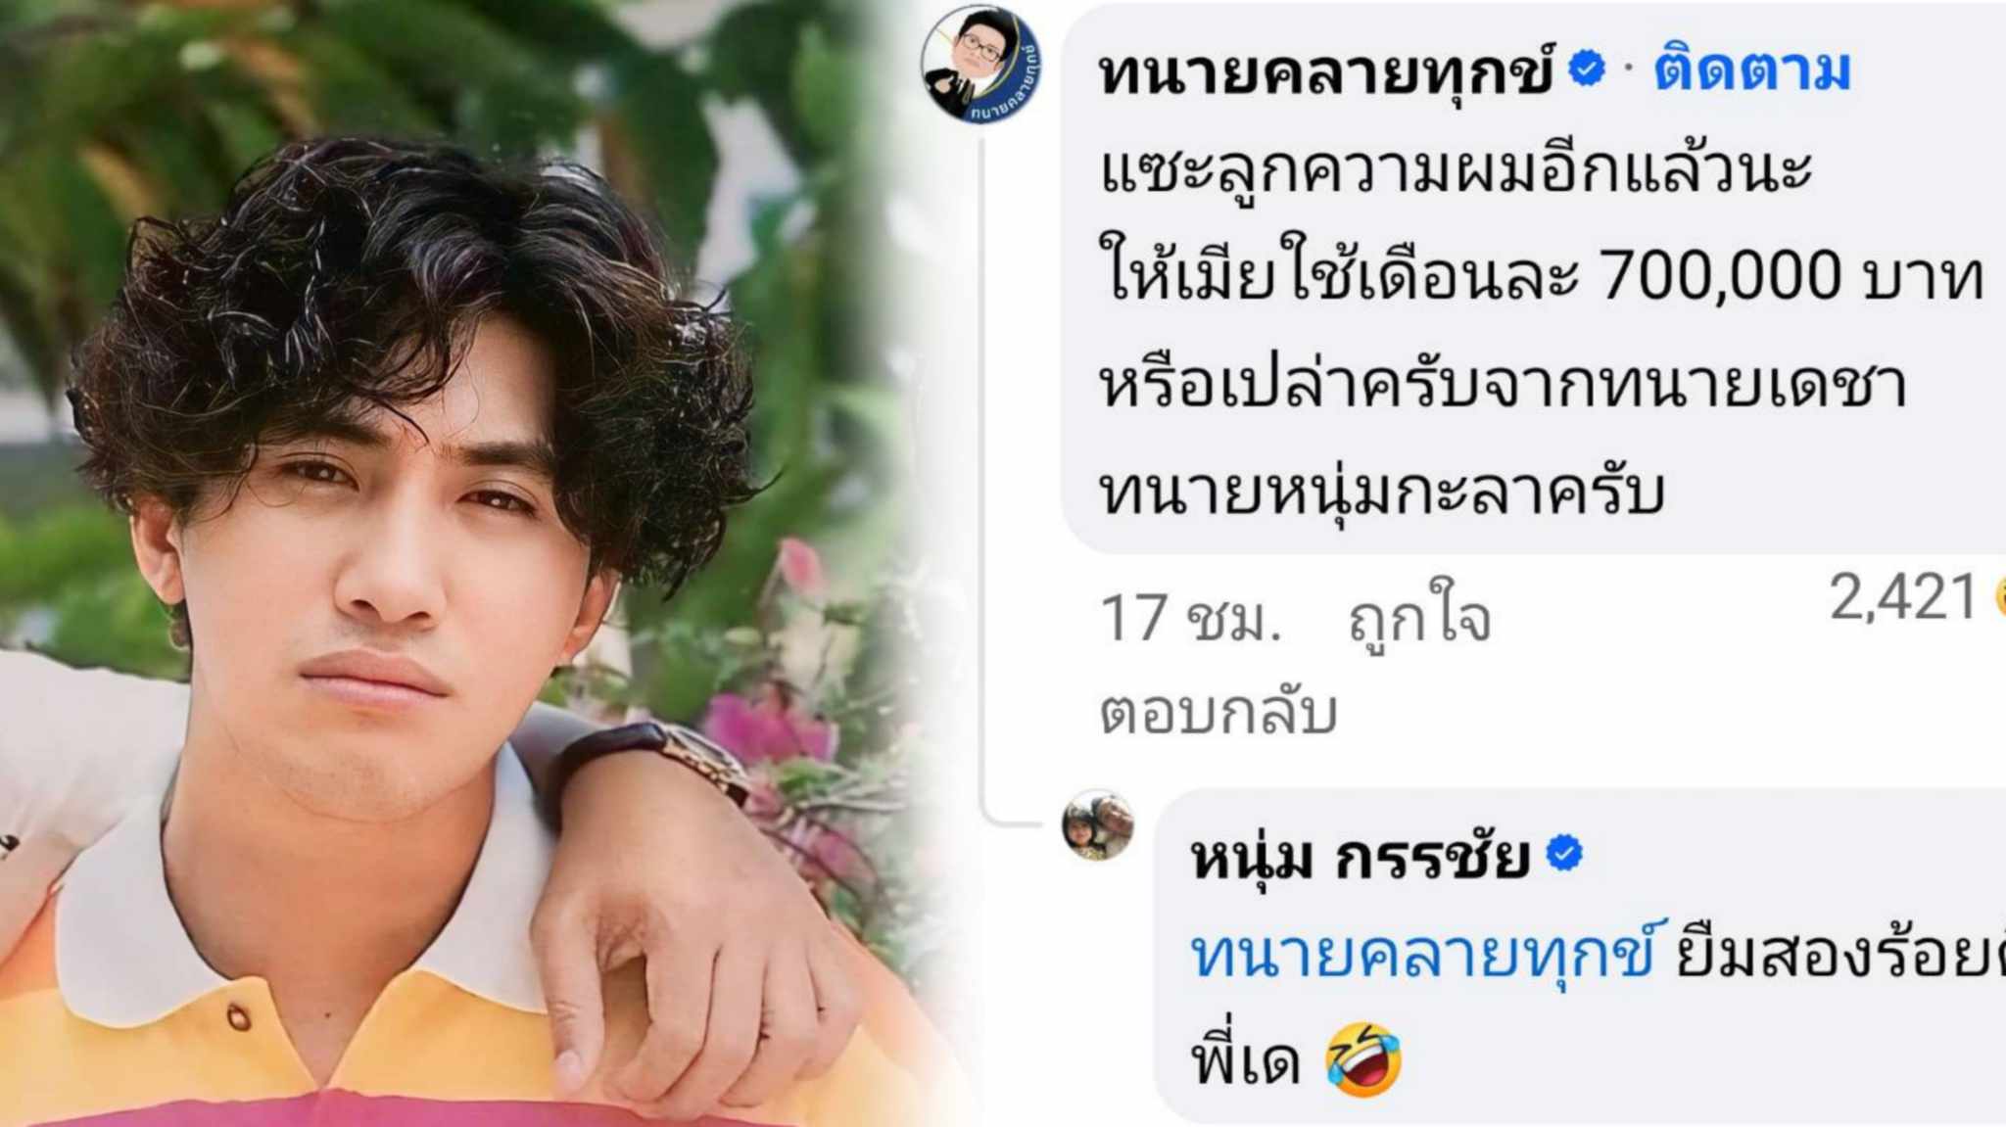View the 2,421 reactions count
This screenshot has height=1127, width=2006.
tap(1902, 596)
